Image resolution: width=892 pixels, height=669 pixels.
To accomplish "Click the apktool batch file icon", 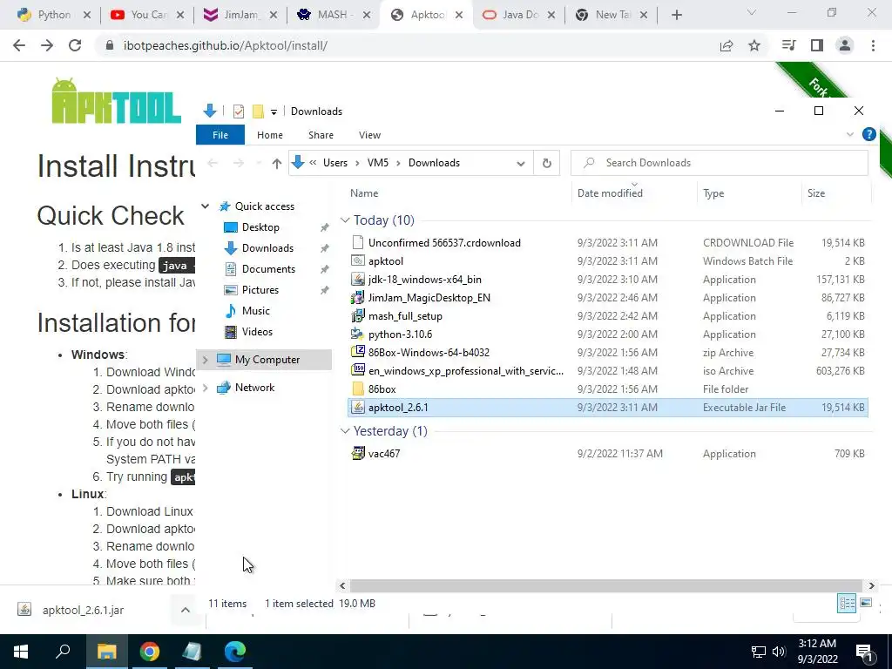I will pyautogui.click(x=358, y=260).
